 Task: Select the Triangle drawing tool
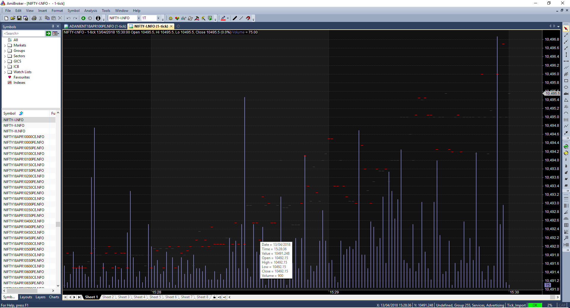(x=566, y=100)
